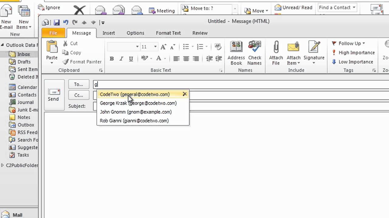Click the Cc button

[x=78, y=95]
